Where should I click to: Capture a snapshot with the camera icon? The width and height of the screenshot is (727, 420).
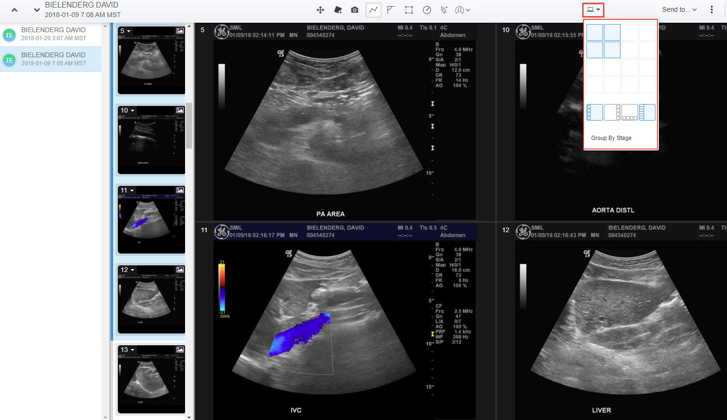[355, 10]
